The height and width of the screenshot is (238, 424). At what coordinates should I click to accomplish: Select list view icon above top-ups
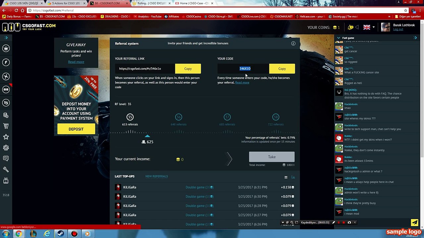click(286, 178)
